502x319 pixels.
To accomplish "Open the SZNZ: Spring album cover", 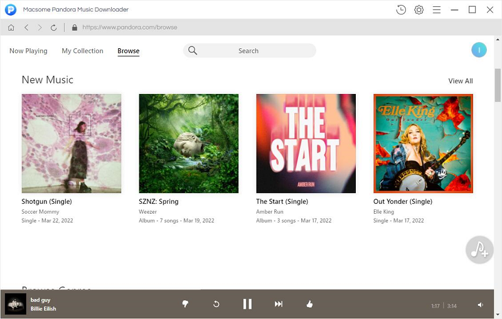I will click(189, 144).
